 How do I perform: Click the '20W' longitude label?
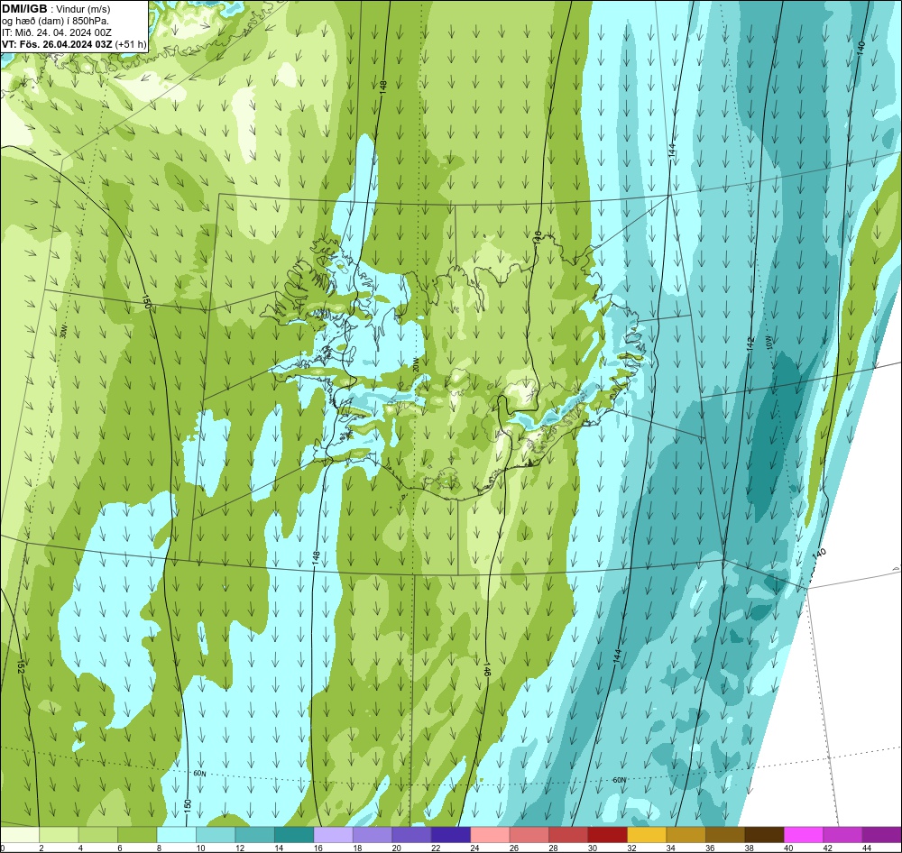point(415,364)
